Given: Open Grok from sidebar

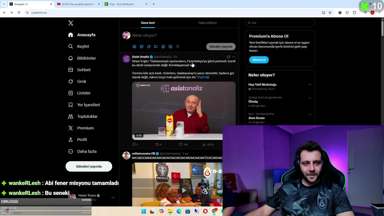Looking at the screenshot, I should pyautogui.click(x=77, y=82).
